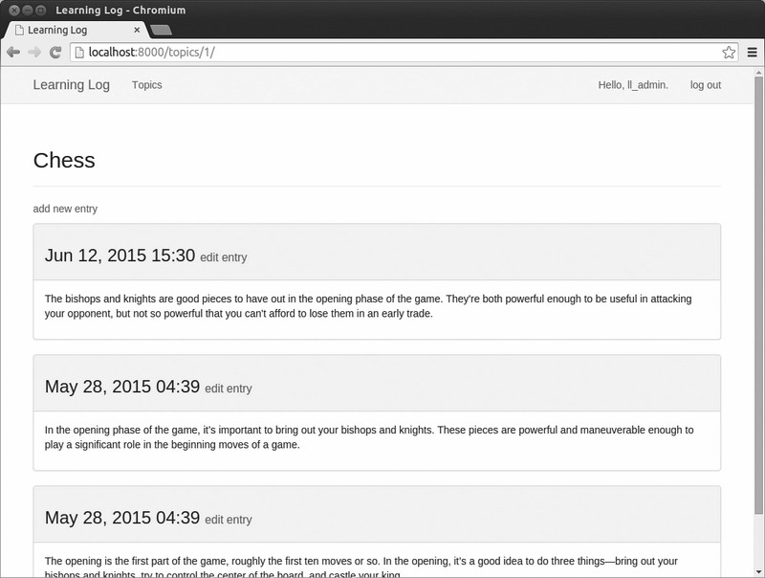Click the page icon in the address bar

click(x=79, y=53)
